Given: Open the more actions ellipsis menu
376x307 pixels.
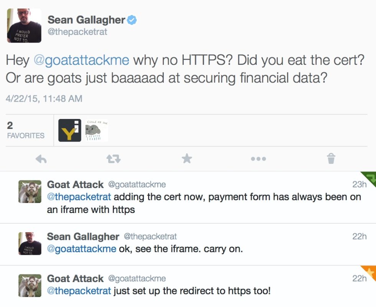Looking at the screenshot, I should pos(259,158).
